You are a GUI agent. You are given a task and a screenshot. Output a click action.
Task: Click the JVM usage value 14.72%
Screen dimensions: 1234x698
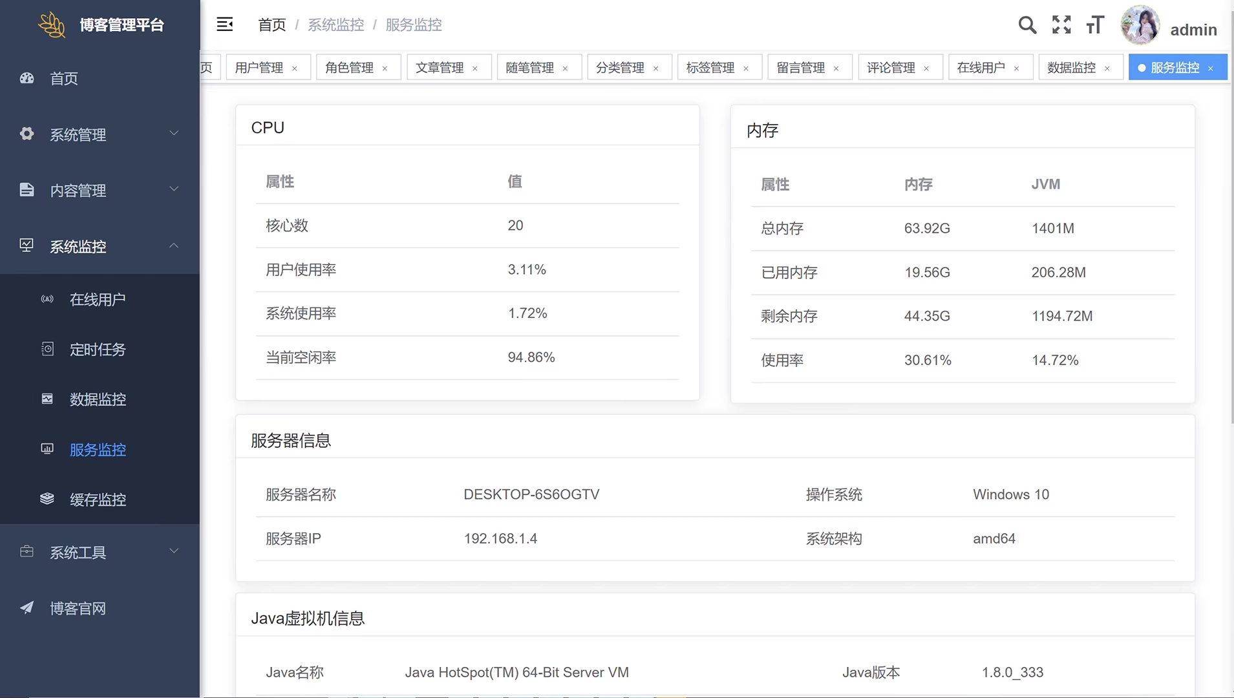click(x=1055, y=360)
